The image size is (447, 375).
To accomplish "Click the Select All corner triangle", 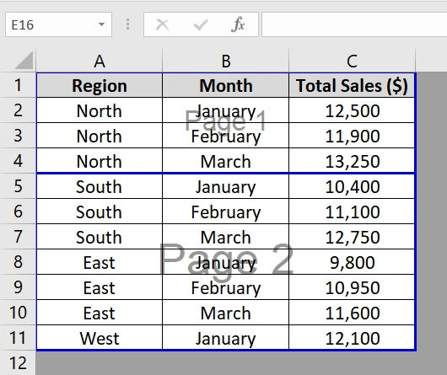I will click(24, 60).
